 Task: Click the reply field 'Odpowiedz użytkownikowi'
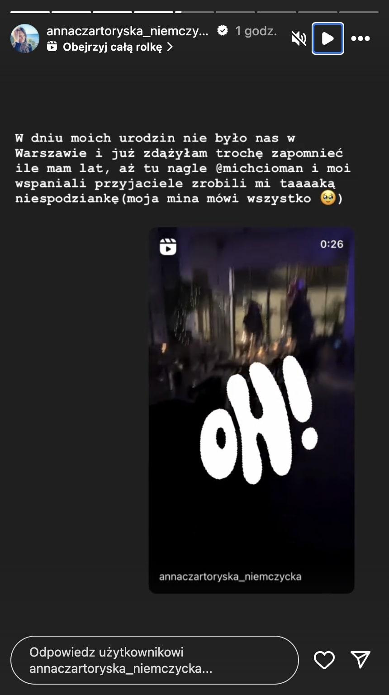pyautogui.click(x=154, y=660)
